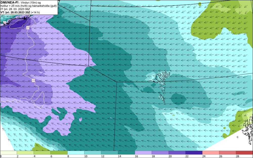Select the 10–12 light teal legend swatch
The height and width of the screenshot is (158, 253).
coord(93,153)
